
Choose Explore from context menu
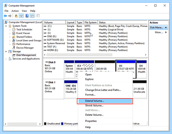(105, 79)
